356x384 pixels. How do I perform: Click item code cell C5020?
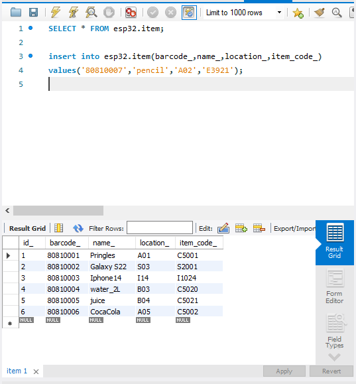[x=199, y=289]
